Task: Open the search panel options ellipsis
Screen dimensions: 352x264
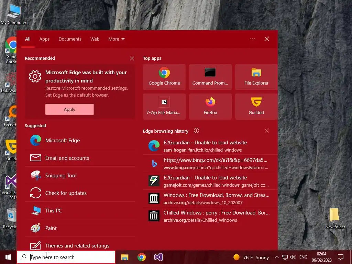Action: [x=252, y=39]
